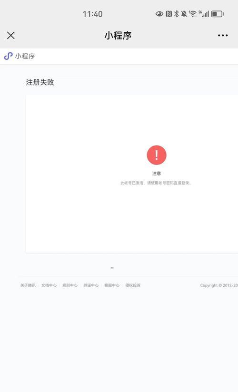This screenshot has width=238, height=392.
Task: Tap the 注册失败 heading text
Action: click(x=40, y=82)
